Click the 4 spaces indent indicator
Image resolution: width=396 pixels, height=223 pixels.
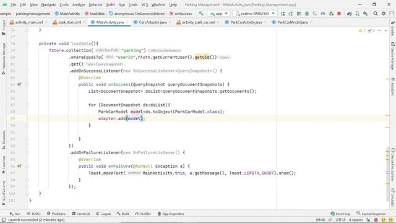click(x=356, y=220)
